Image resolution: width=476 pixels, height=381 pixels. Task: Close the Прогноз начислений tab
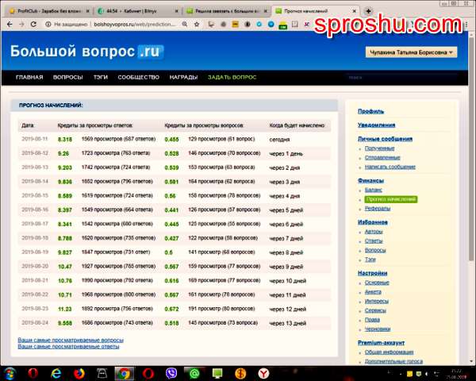pyautogui.click(x=354, y=11)
